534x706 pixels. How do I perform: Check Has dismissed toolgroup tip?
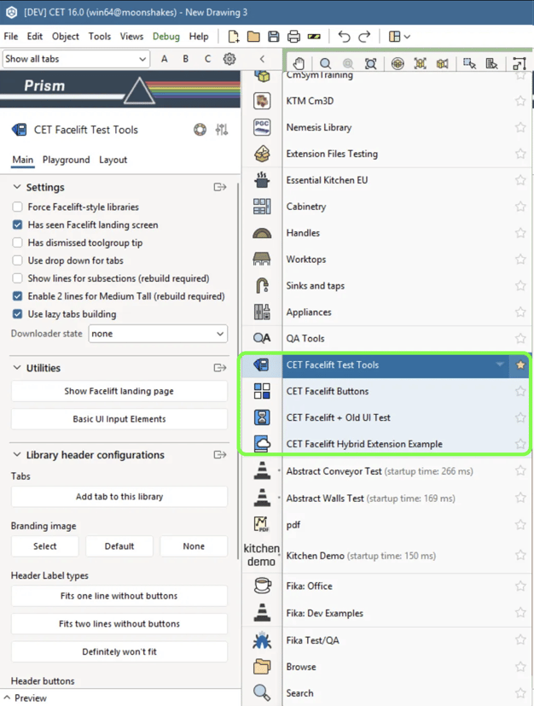click(18, 242)
